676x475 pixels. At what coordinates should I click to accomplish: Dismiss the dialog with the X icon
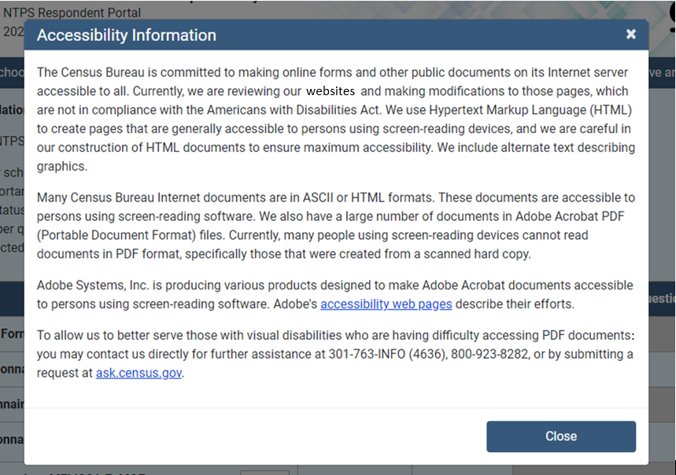point(630,35)
